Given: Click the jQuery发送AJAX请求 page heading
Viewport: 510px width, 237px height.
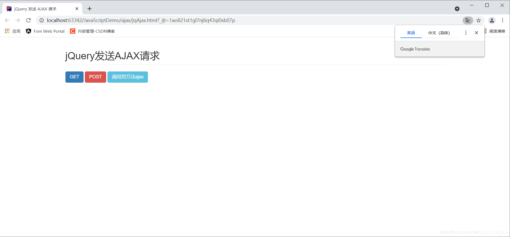Looking at the screenshot, I should tap(112, 56).
